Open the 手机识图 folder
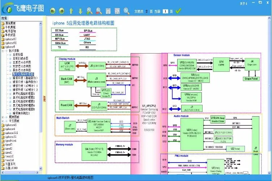The image size is (272, 181). point(9,35)
